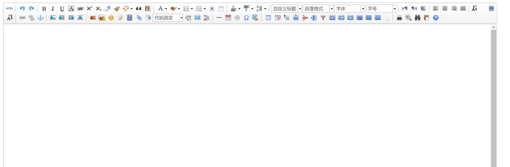The height and width of the screenshot is (167, 510).
Task: Open the 自定义标题 dropdown
Action: coord(286,9)
